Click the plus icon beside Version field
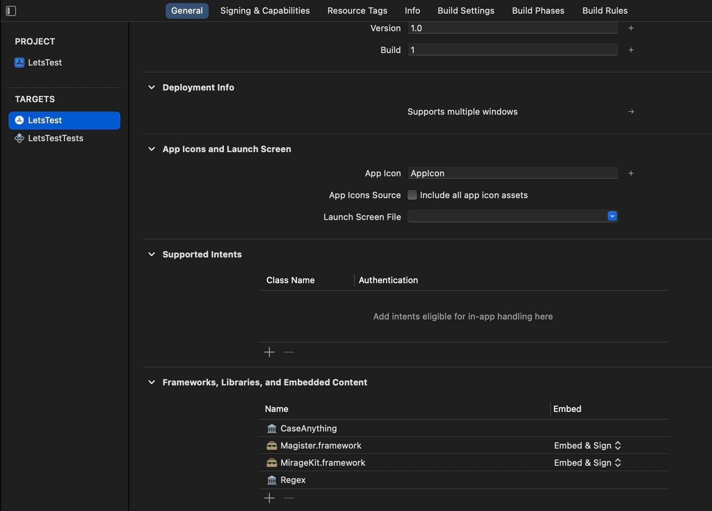Screen dimensions: 712x511 tap(631, 28)
